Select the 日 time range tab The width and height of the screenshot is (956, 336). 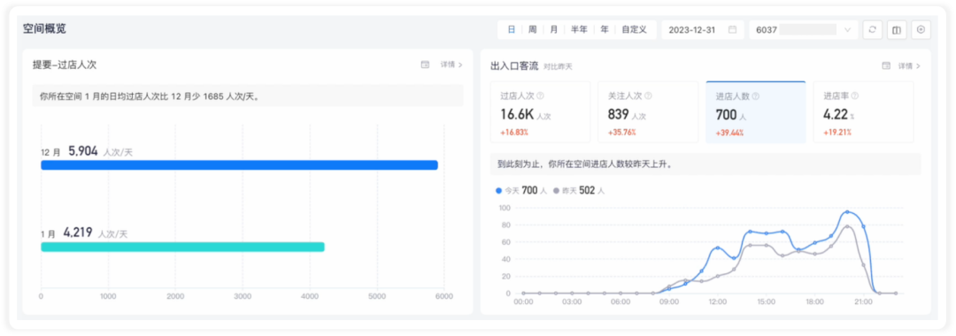pos(511,29)
